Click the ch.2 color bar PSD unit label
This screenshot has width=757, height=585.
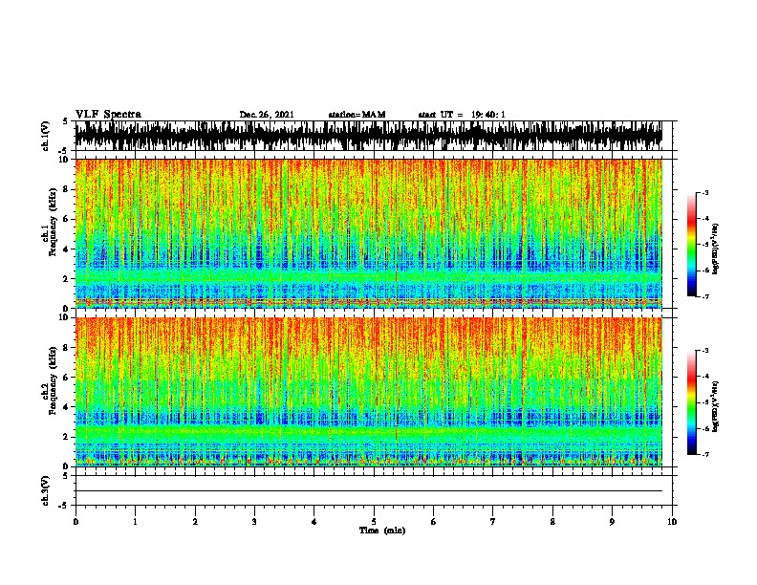[716, 407]
